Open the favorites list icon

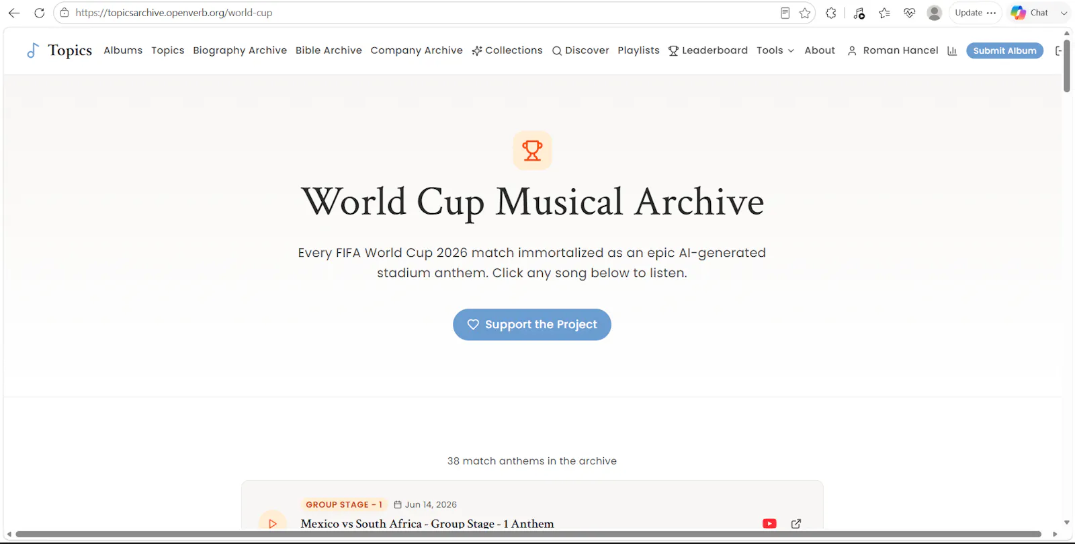click(x=884, y=13)
